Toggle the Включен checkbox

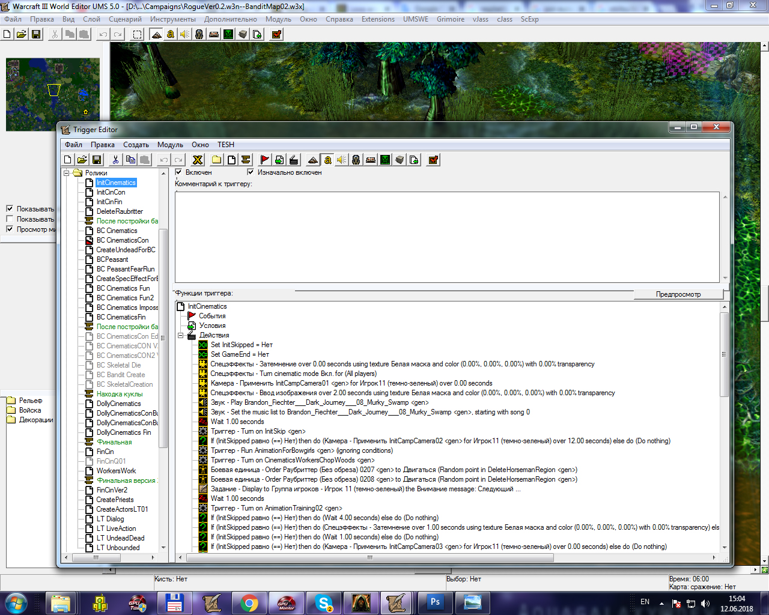pyautogui.click(x=178, y=172)
